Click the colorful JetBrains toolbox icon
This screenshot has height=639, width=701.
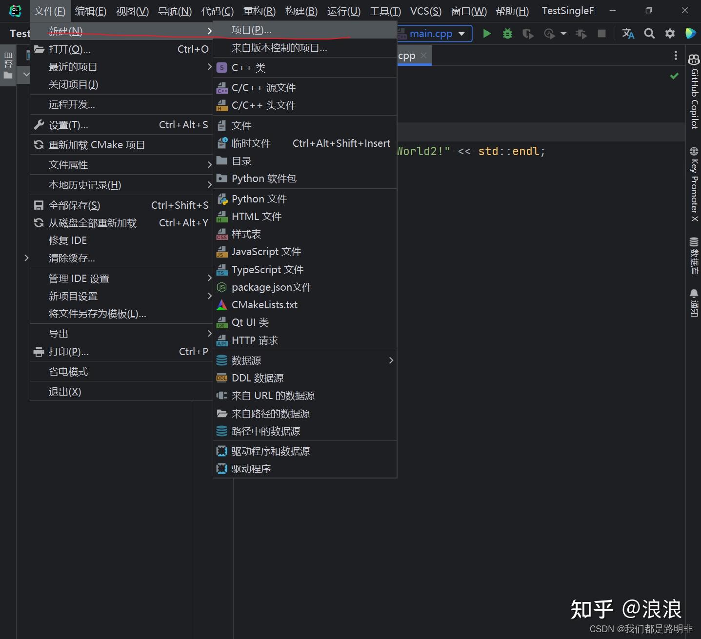tap(690, 34)
